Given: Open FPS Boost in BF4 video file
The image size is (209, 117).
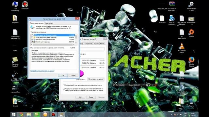Looking at the screenshot, I should click(x=172, y=6).
